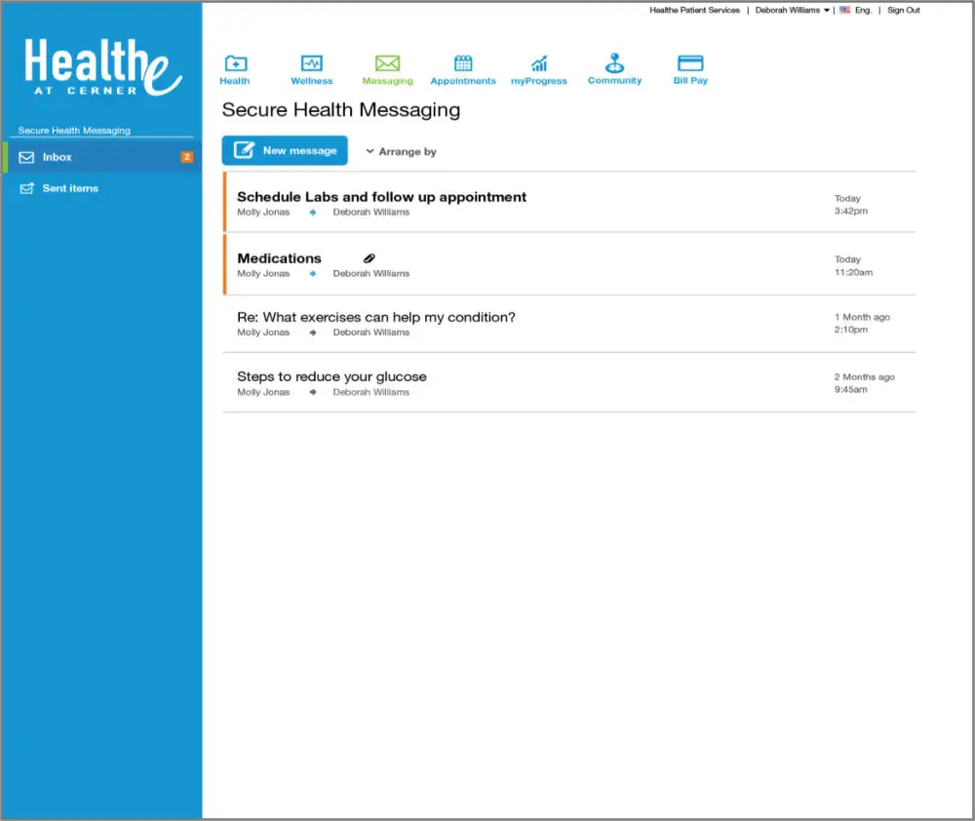
Task: Click the paperclip attachment icon on Medications
Action: (x=370, y=258)
